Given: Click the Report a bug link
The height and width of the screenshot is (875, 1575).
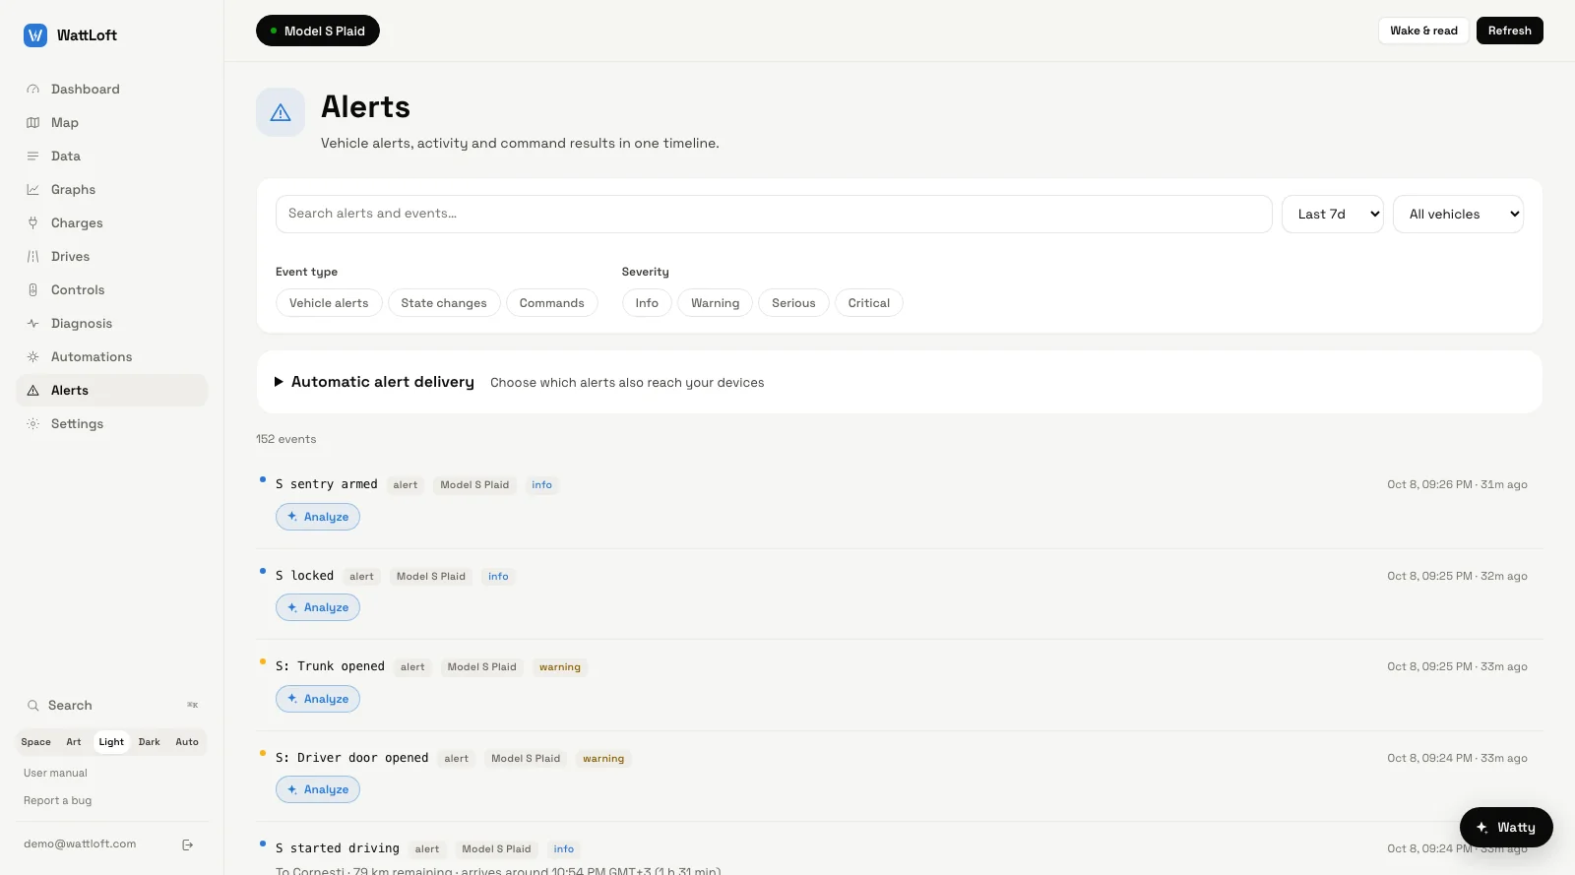Looking at the screenshot, I should tap(57, 801).
